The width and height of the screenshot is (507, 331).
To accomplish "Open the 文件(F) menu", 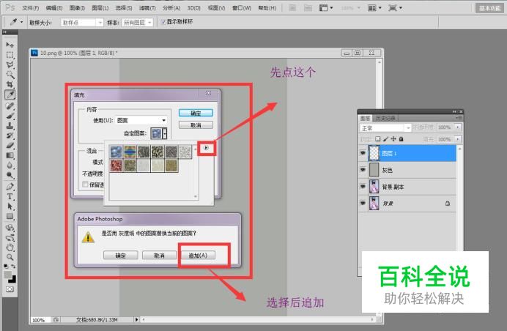I will 30,8.
